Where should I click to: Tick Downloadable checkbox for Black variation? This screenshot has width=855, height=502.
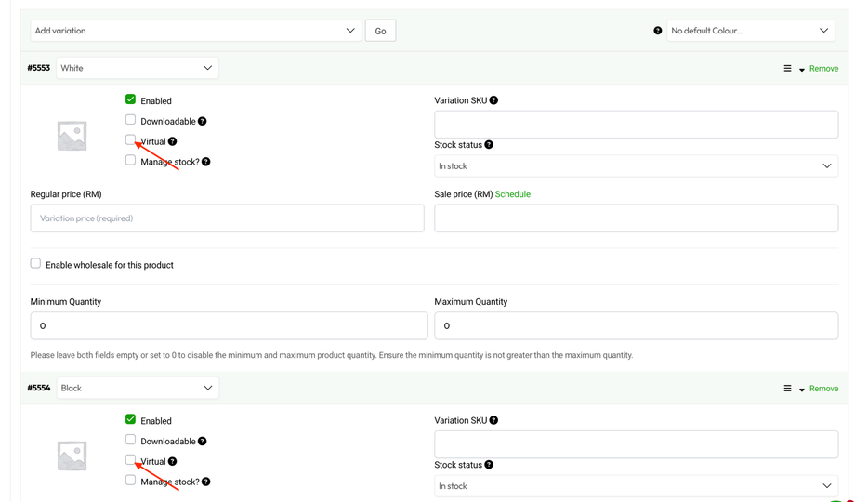pyautogui.click(x=130, y=440)
